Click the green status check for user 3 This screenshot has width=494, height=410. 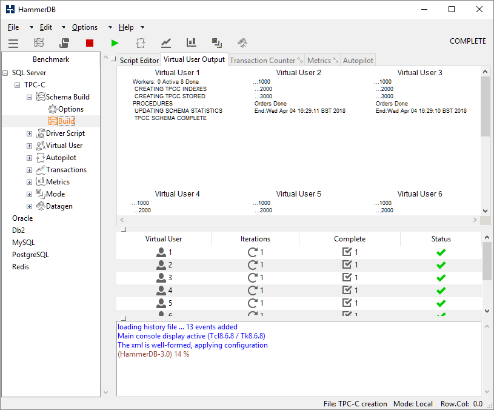(x=441, y=278)
